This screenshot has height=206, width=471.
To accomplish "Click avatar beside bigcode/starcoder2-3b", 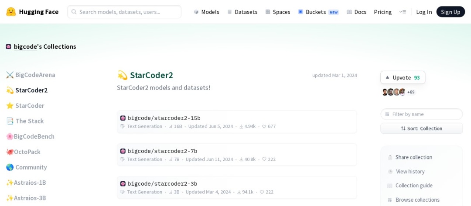I will tap(123, 183).
